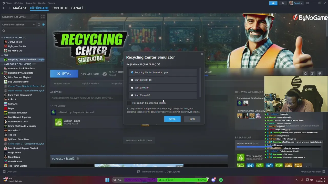This screenshot has width=328, height=184.
Task: Open Arkadaşlar ve Sohbet
Action: click(x=313, y=172)
